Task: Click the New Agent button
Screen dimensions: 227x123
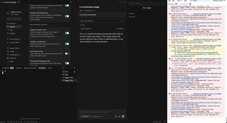Action: [147, 8]
